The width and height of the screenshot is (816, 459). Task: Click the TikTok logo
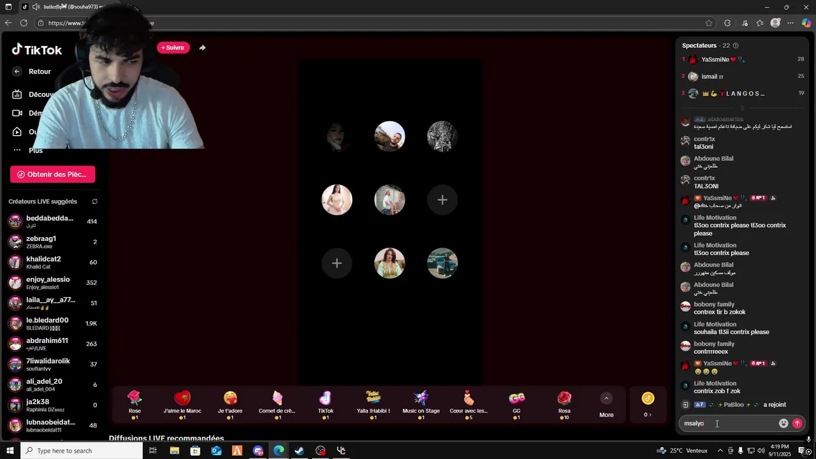pyautogui.click(x=36, y=50)
